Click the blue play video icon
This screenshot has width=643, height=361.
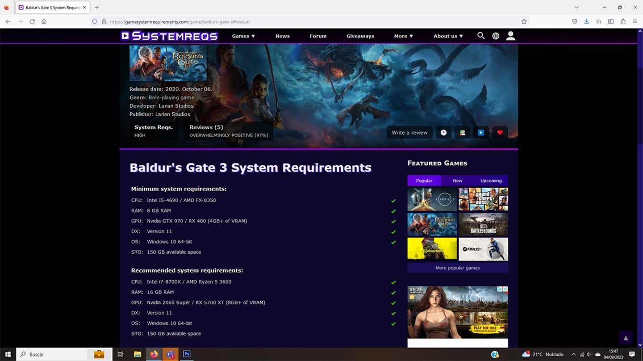click(481, 132)
